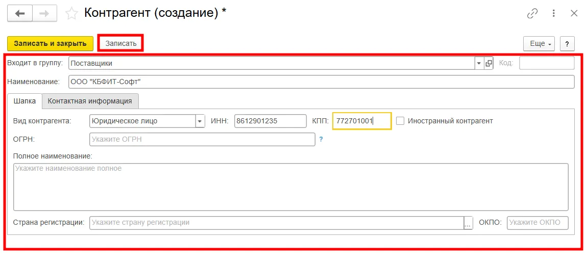Add form to favorites with star icon
The height and width of the screenshot is (264, 587).
[71, 14]
